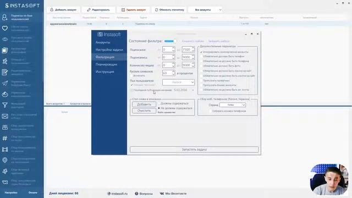The image size is (352, 198).
Task: Open the VK logo sidebar icon
Action: (x=5, y=182)
